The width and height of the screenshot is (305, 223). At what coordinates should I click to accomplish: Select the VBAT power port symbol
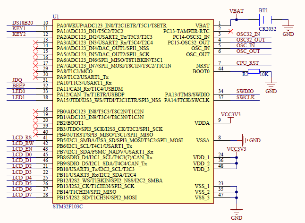point(237,13)
